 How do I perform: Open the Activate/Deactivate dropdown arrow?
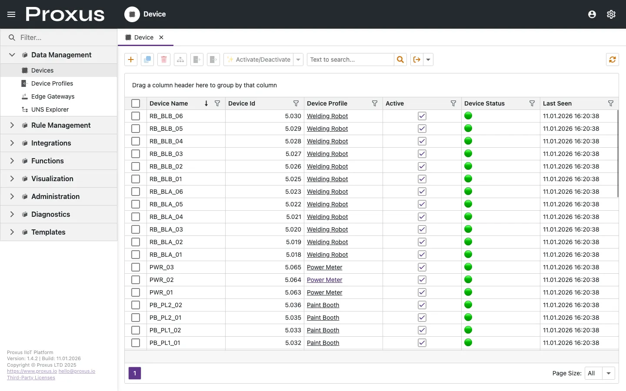[298, 60]
